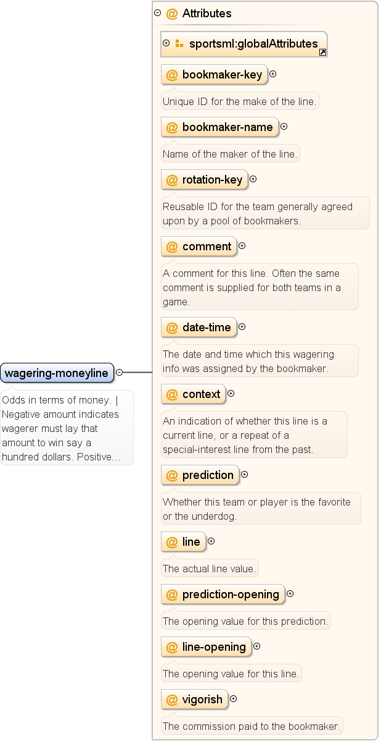
Task: Expand the bookmaker-name attribute plus icon
Action: [284, 127]
